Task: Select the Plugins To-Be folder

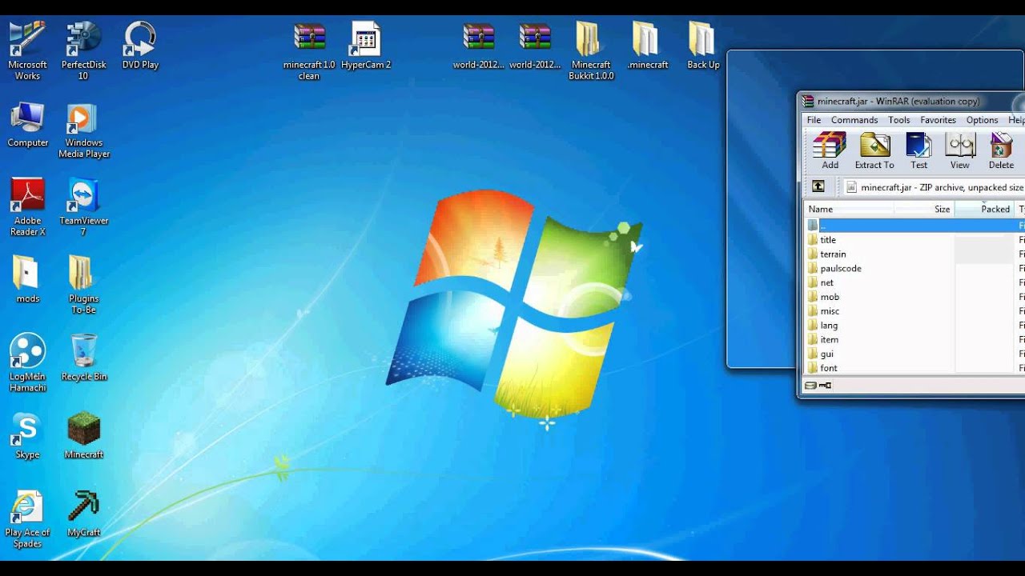Action: (x=83, y=285)
